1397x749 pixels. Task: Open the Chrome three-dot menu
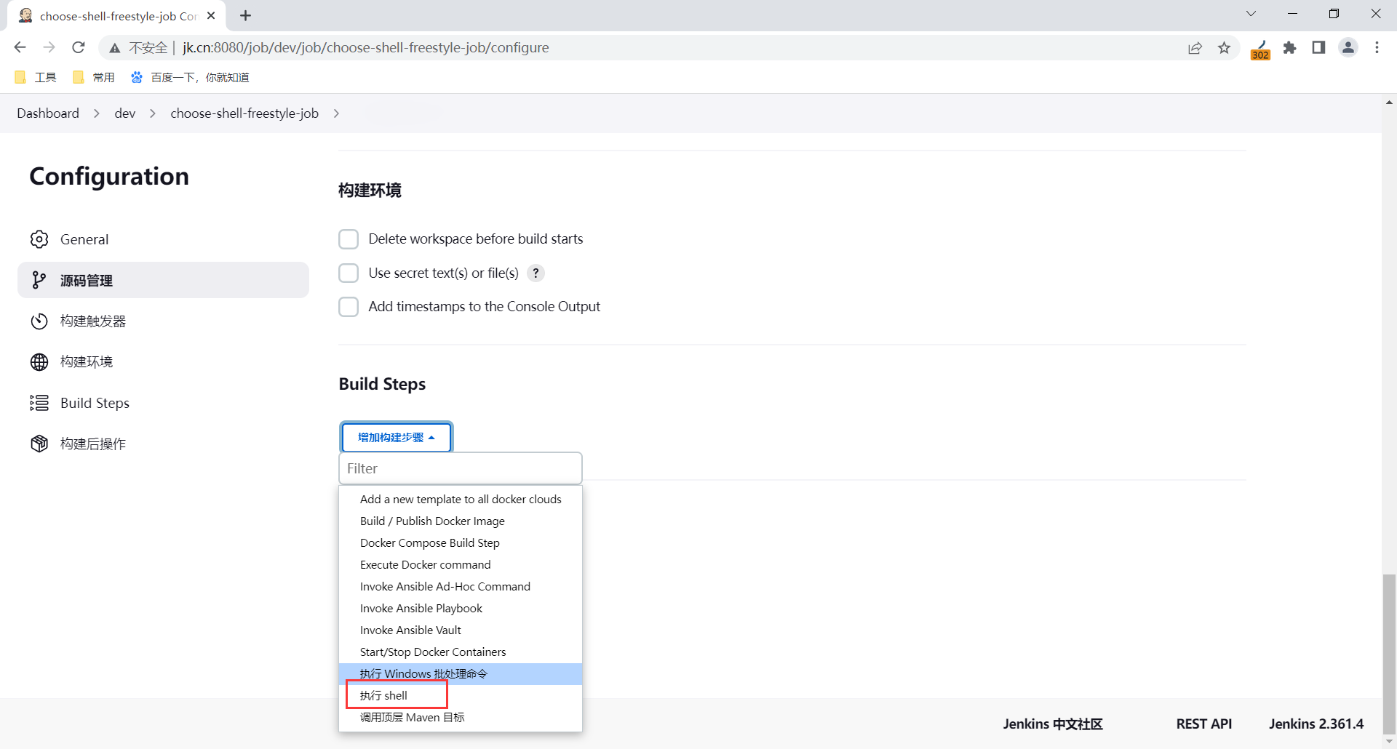tap(1377, 47)
